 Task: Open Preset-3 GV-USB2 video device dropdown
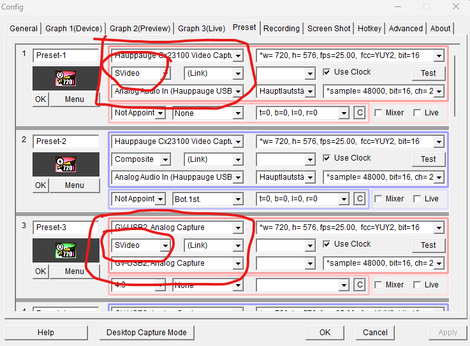point(238,227)
